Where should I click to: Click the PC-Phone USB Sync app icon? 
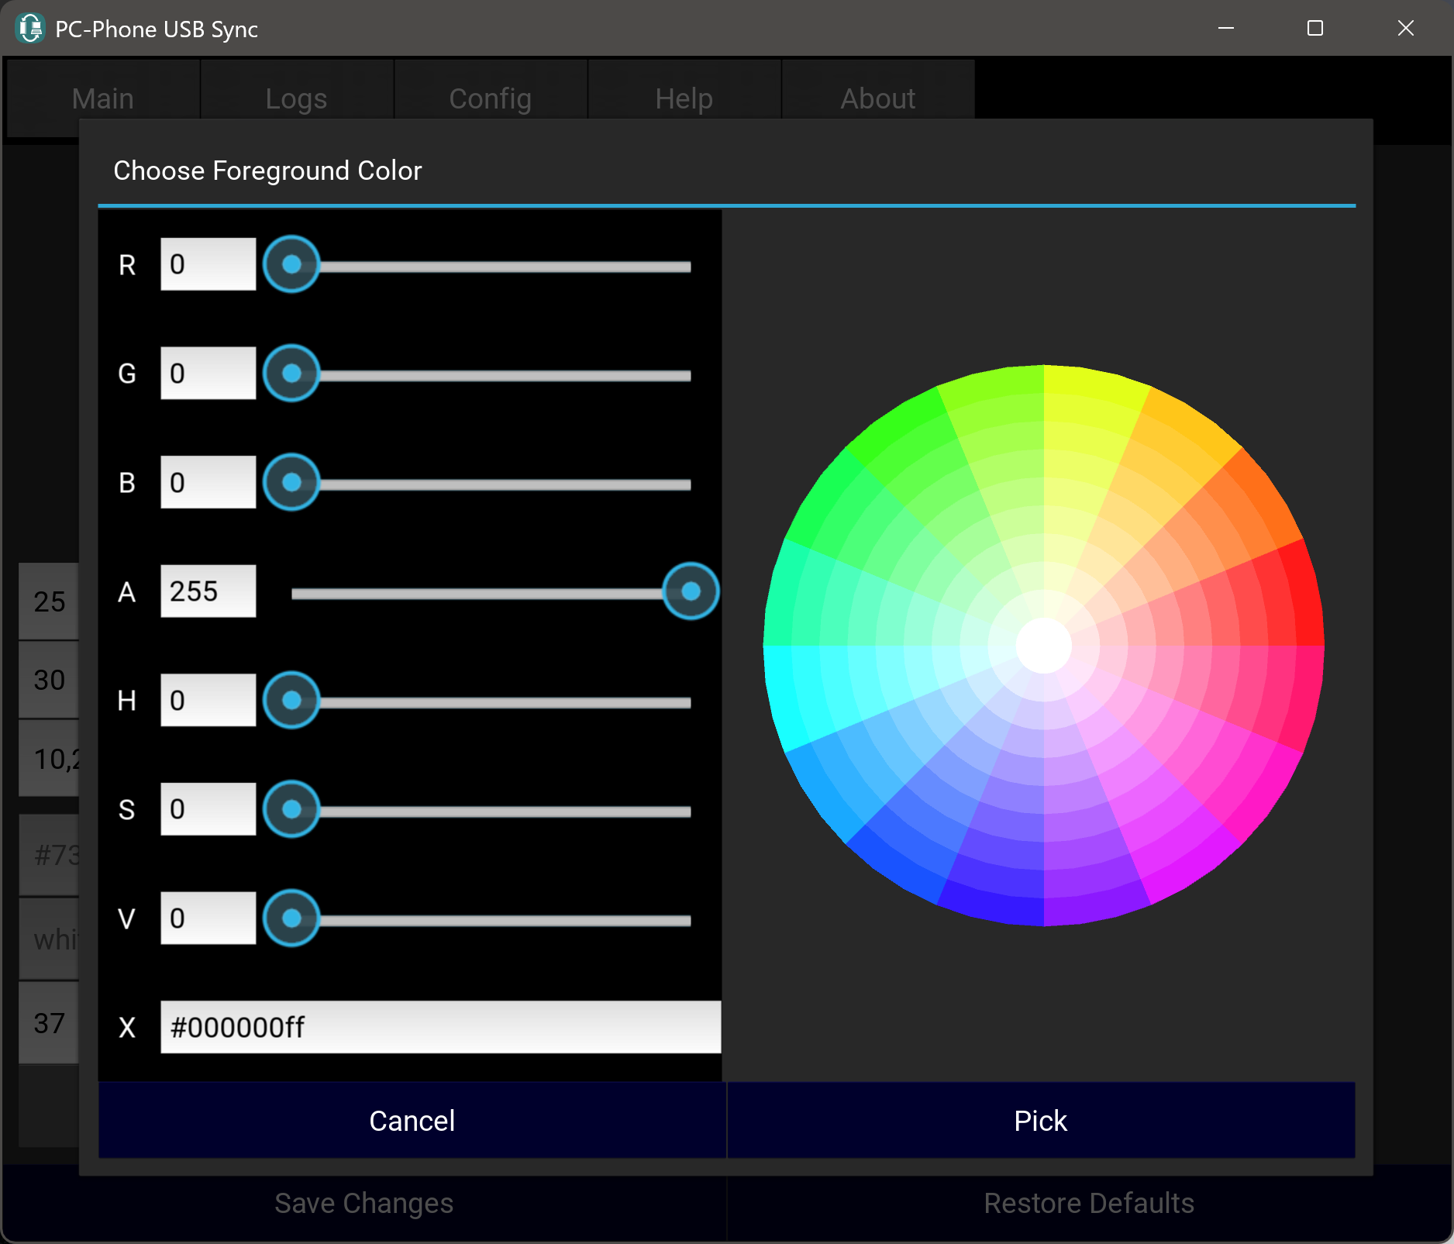coord(30,29)
